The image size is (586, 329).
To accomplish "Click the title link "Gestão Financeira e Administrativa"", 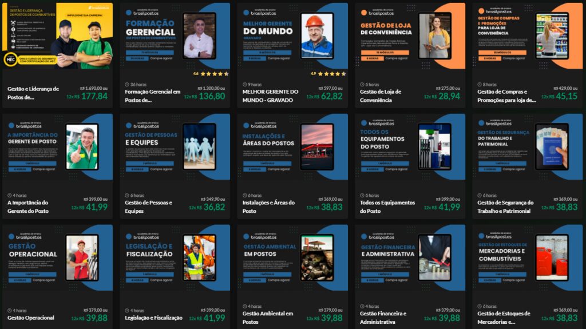I will tap(383, 318).
